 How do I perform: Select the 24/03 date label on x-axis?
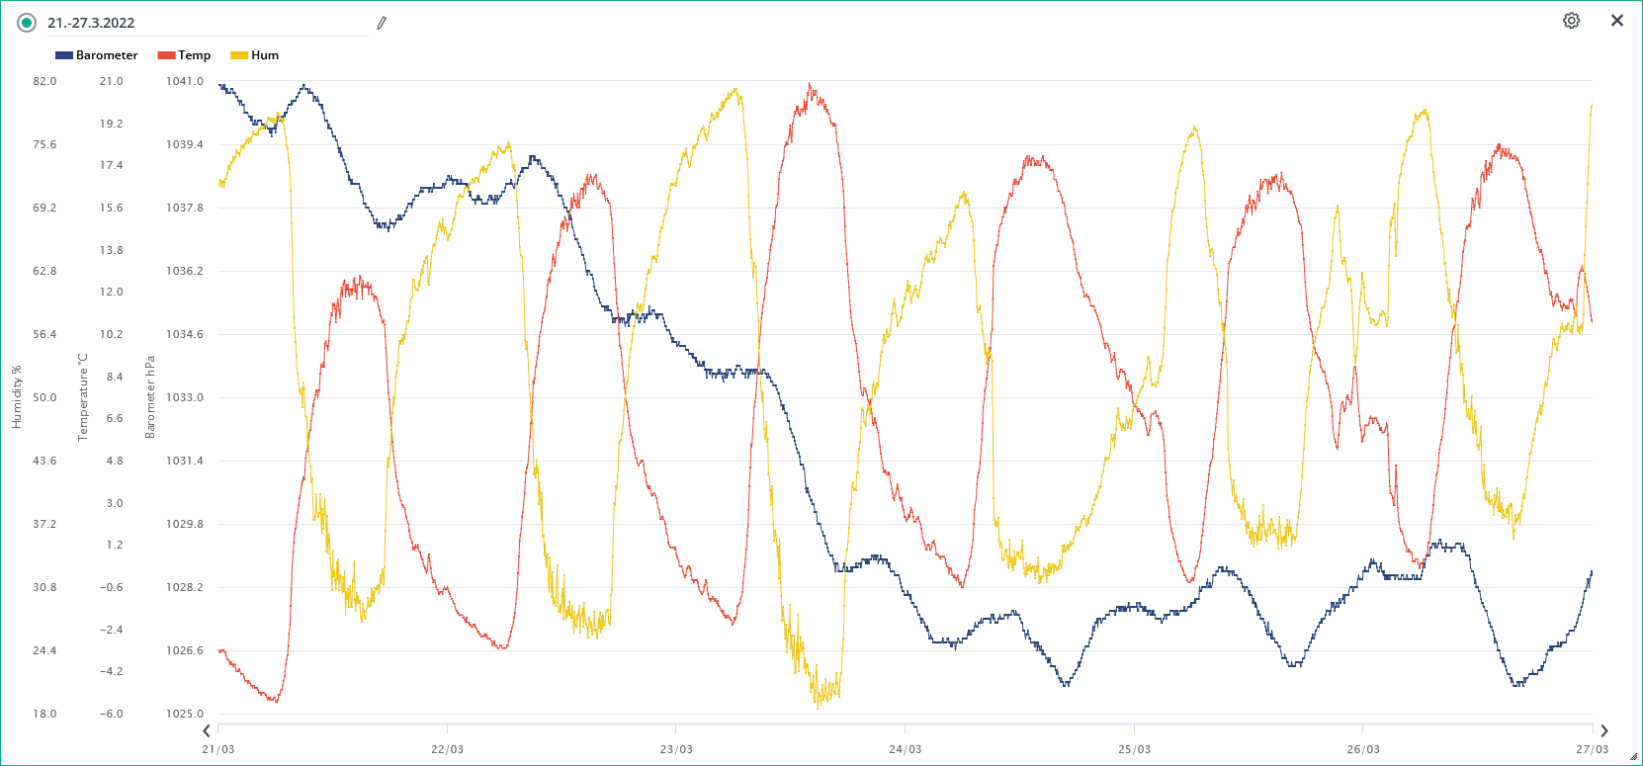pos(905,749)
